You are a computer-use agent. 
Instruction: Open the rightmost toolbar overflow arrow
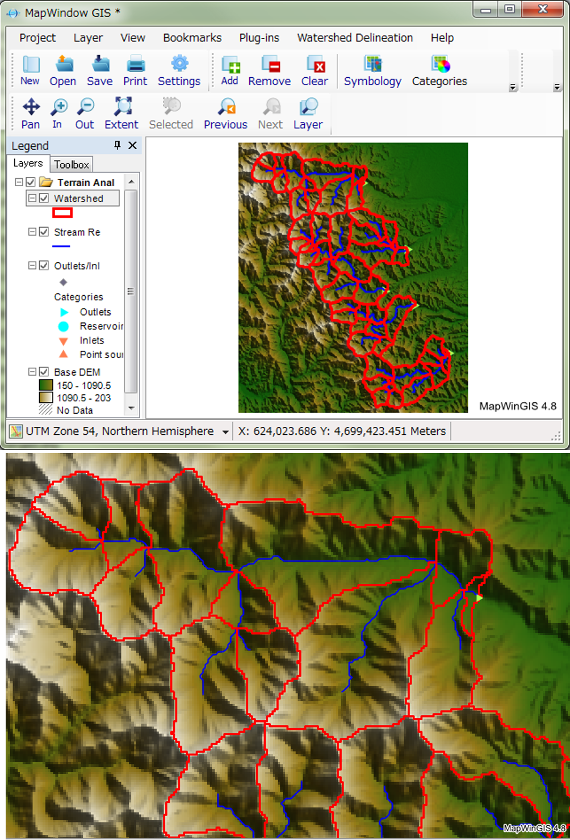tap(557, 87)
